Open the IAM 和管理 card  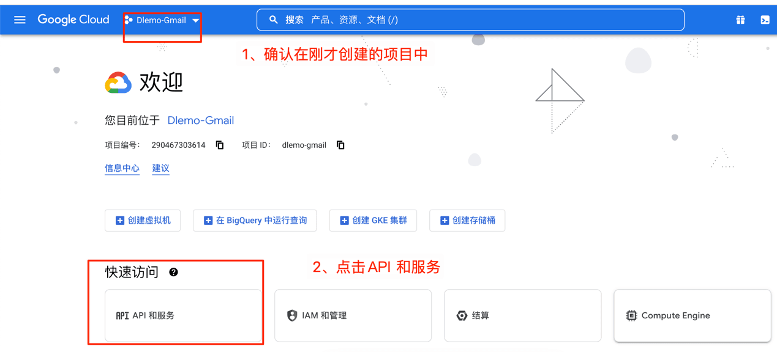353,315
